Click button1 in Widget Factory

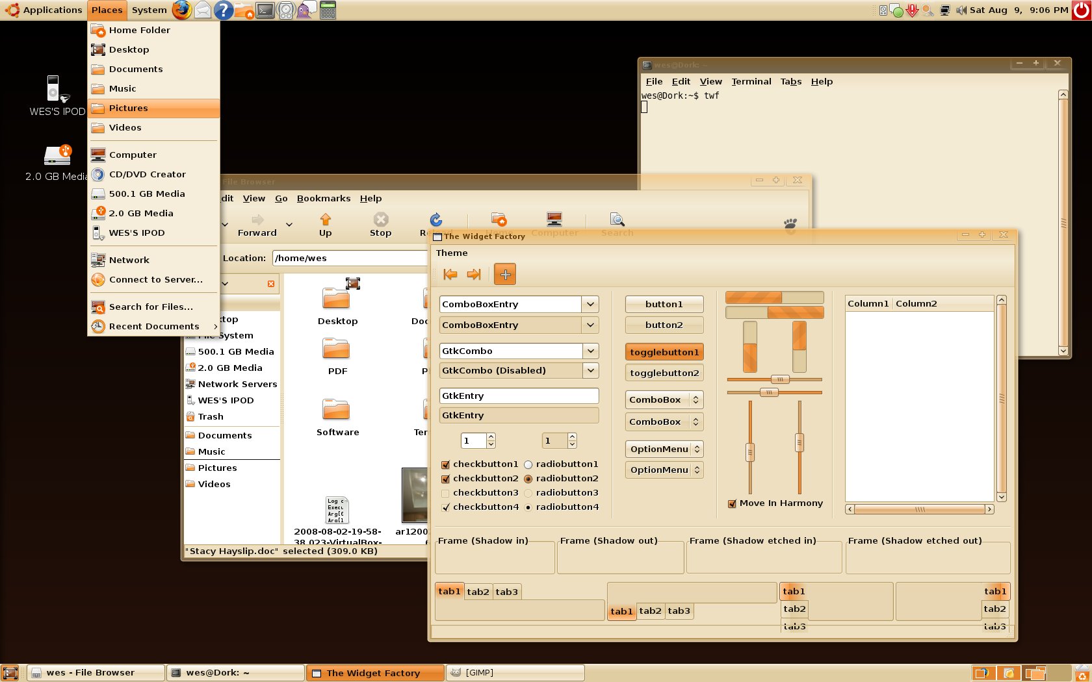664,304
